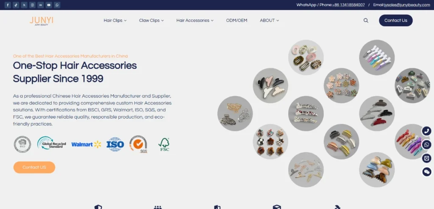Open the TikTok social icon
This screenshot has width=434, height=209.
(x=16, y=5)
